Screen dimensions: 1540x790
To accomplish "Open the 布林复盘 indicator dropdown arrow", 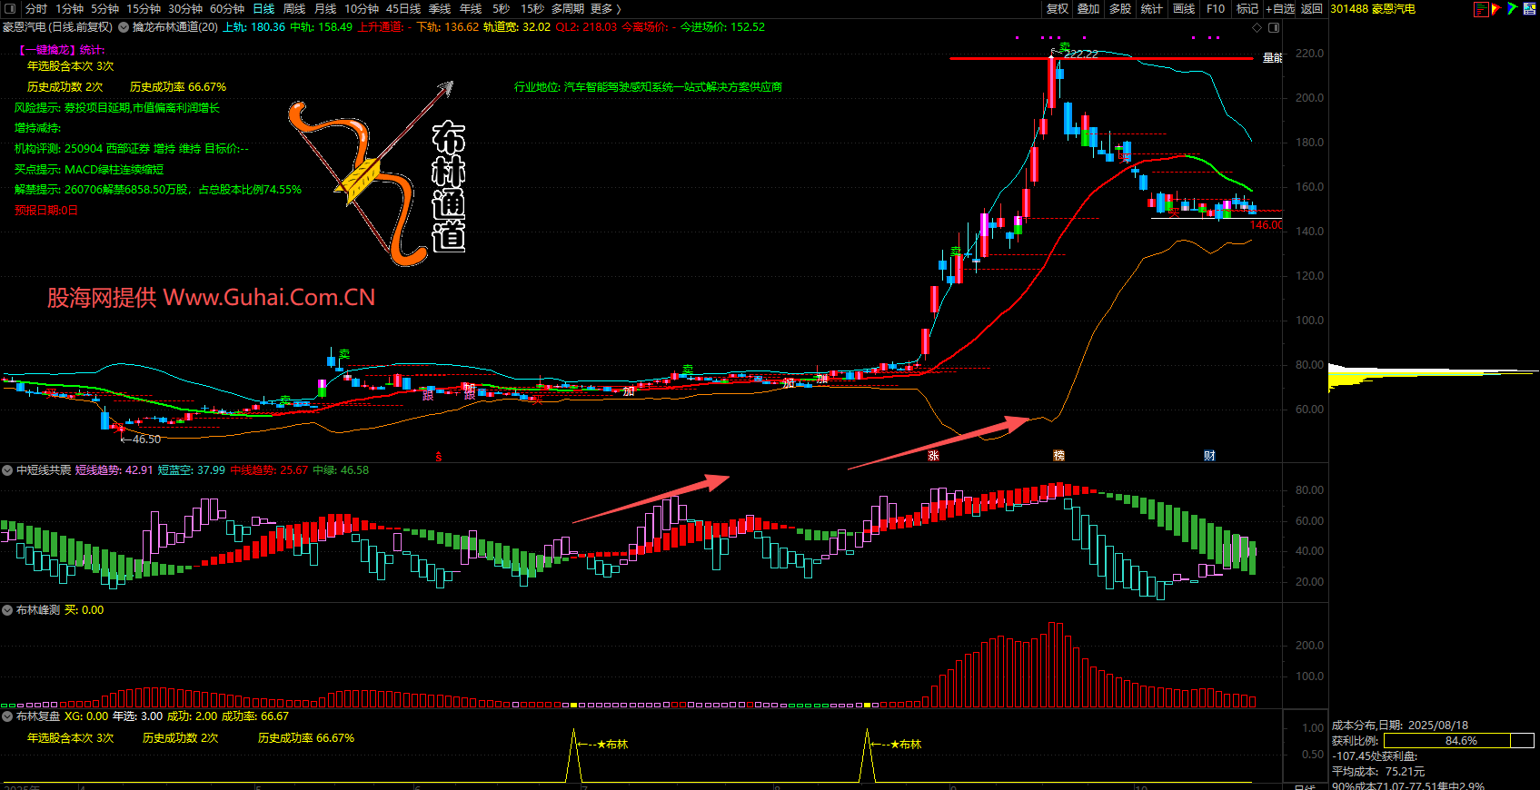I will 7,716.
